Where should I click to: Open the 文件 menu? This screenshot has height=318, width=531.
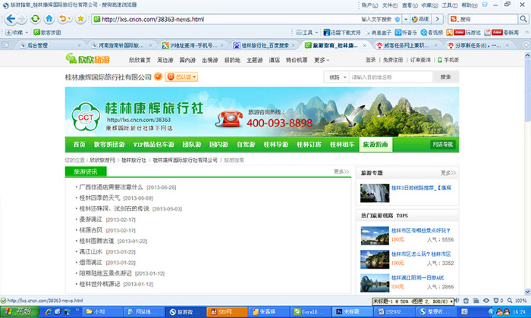click(390, 5)
